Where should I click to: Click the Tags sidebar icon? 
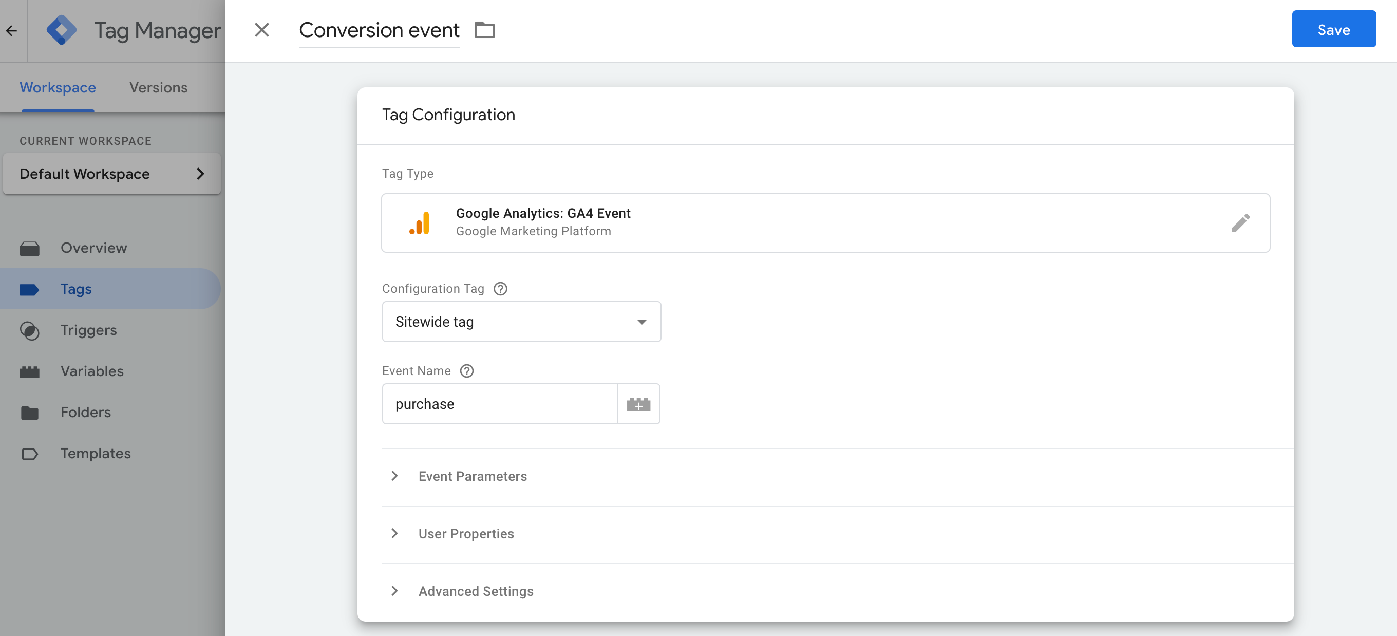click(30, 289)
